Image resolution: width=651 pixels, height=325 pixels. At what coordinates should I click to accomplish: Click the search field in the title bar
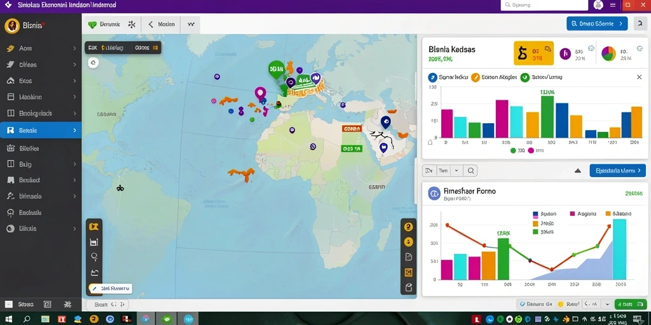pos(544,5)
